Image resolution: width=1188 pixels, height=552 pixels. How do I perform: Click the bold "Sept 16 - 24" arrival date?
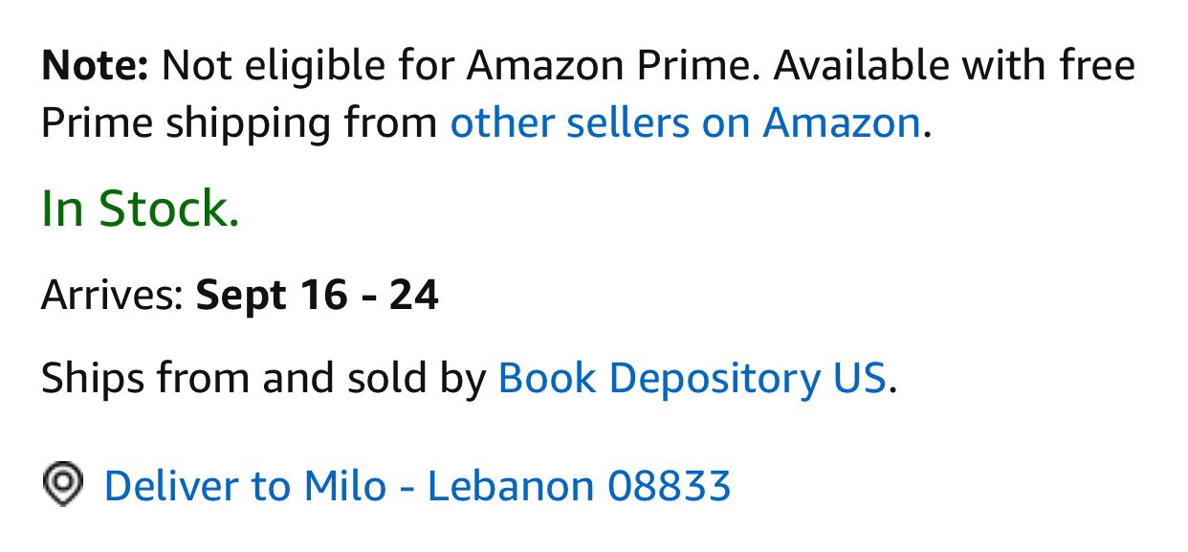pyautogui.click(x=318, y=296)
